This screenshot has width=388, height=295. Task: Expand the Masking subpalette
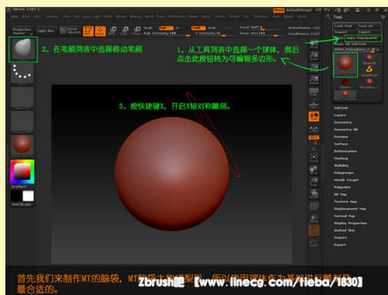(341, 158)
